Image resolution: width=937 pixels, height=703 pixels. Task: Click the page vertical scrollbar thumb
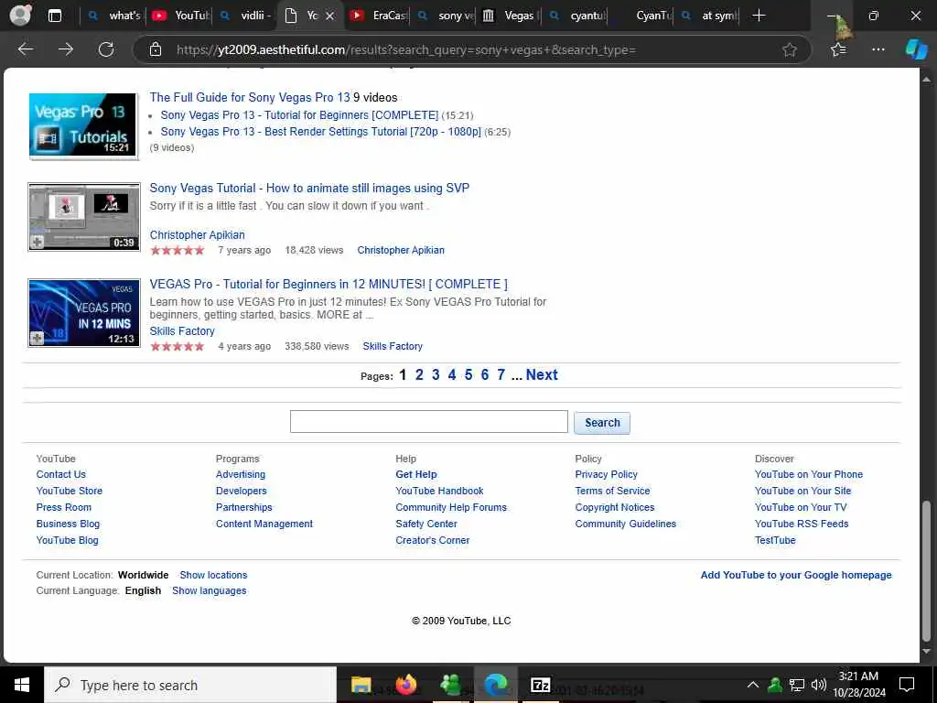pos(926,571)
